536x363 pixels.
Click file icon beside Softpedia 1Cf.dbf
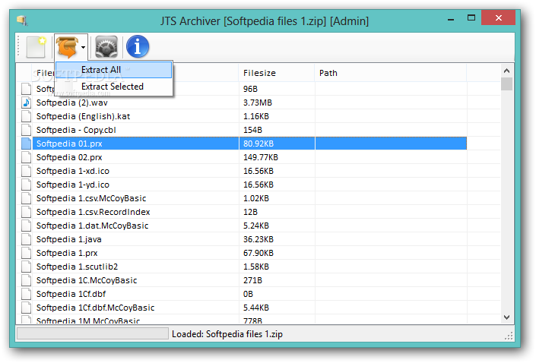click(27, 294)
